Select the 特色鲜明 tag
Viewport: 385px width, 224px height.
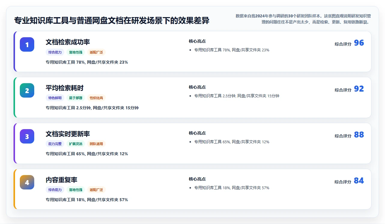55,98
